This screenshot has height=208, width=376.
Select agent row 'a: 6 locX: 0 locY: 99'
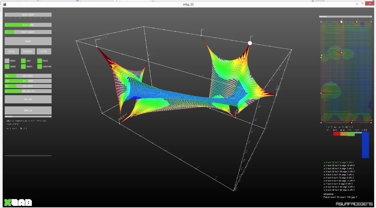click(339, 181)
